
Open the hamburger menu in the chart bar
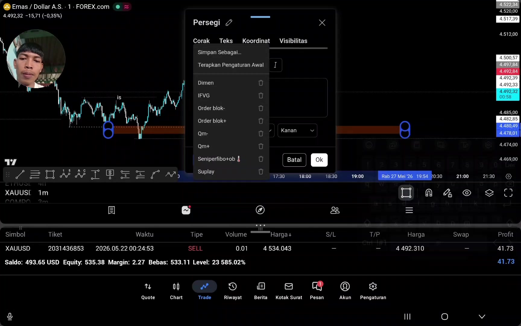409,210
